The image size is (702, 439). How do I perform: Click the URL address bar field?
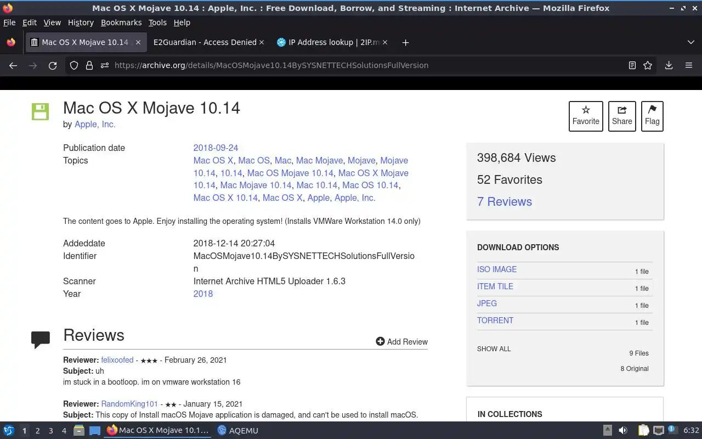(362, 65)
